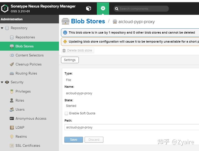Collapse the Security tree section

[x=2, y=82]
